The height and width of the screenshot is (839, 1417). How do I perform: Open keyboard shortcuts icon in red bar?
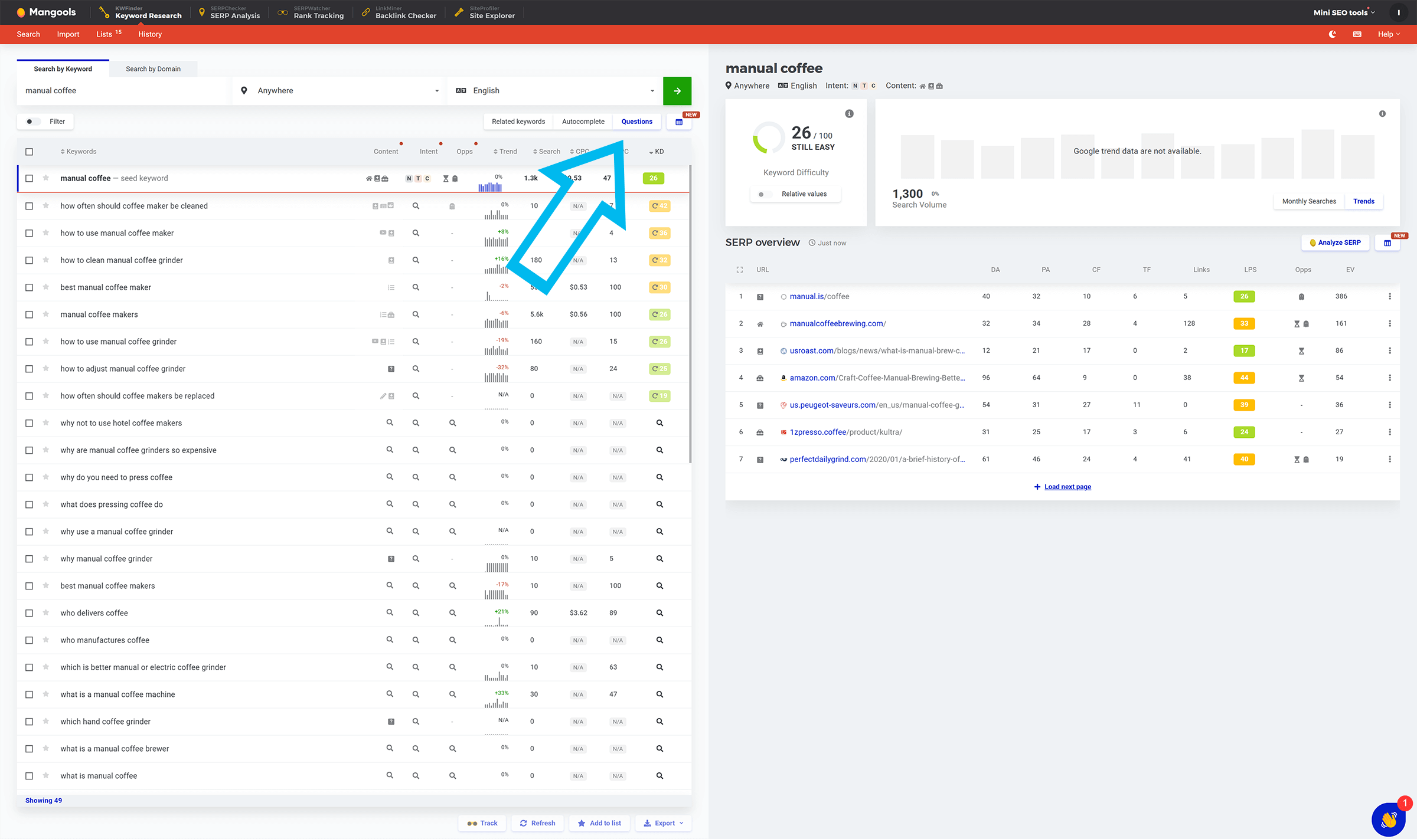pos(1357,34)
